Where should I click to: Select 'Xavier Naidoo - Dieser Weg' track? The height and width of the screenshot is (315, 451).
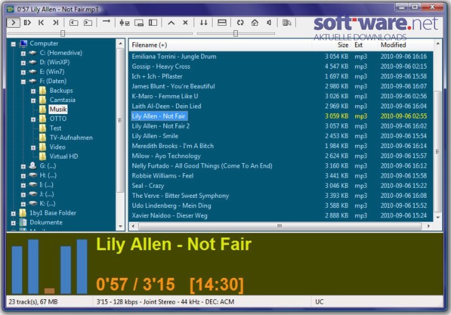tap(170, 215)
